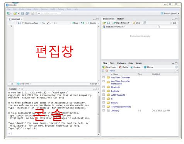Maximize the source editor pane
The height and width of the screenshot is (144, 184).
pyautogui.click(x=97, y=19)
